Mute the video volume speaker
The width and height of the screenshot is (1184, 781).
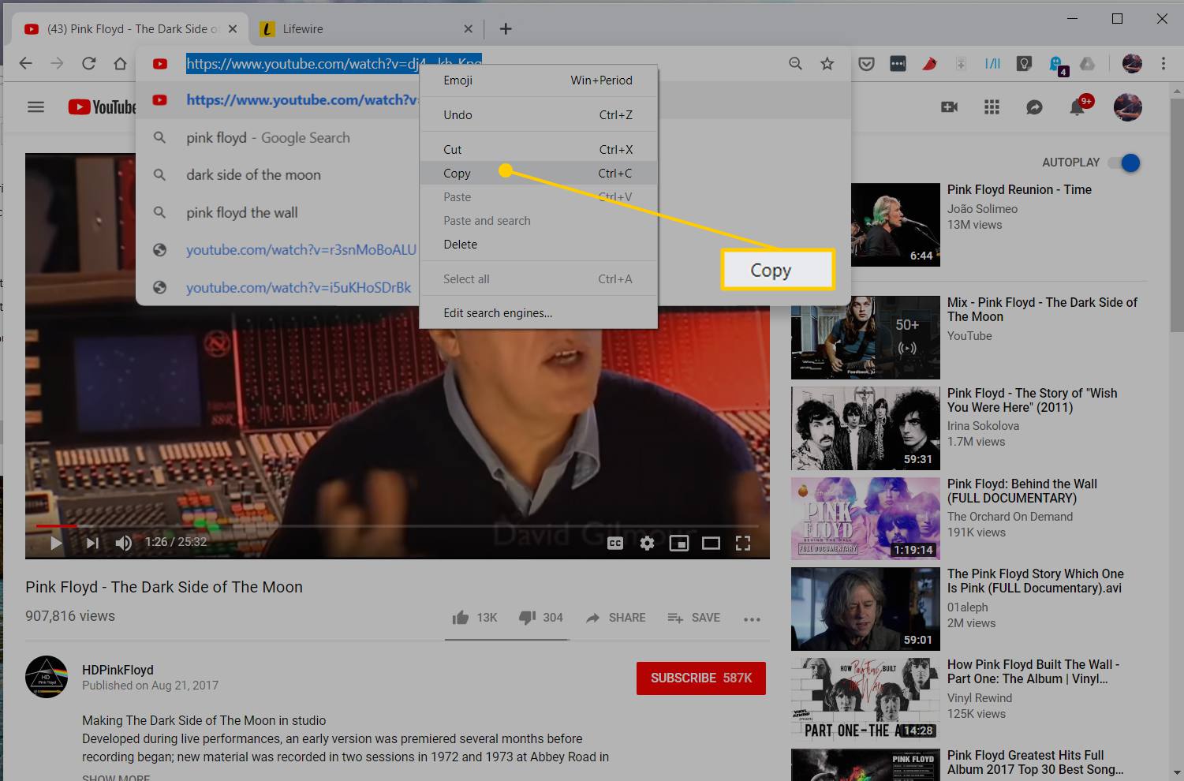(124, 543)
